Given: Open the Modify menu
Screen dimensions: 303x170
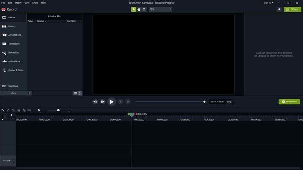Looking at the screenshot, I should pyautogui.click(x=18, y=3).
